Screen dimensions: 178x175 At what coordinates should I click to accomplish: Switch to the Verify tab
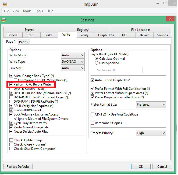[84, 35]
